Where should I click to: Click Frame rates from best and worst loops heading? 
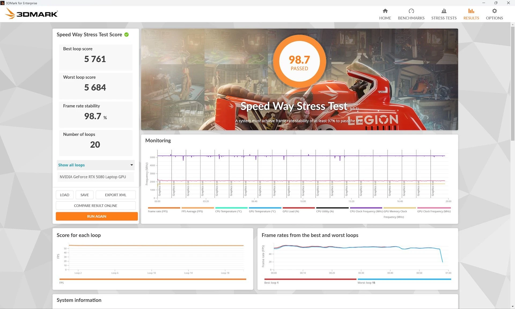(x=310, y=235)
